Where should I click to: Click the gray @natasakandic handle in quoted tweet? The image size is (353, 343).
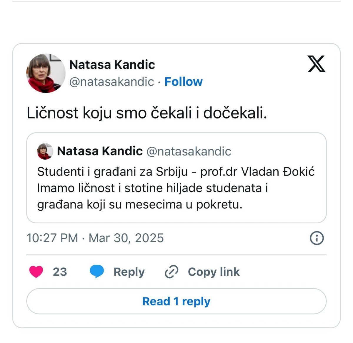point(189,151)
